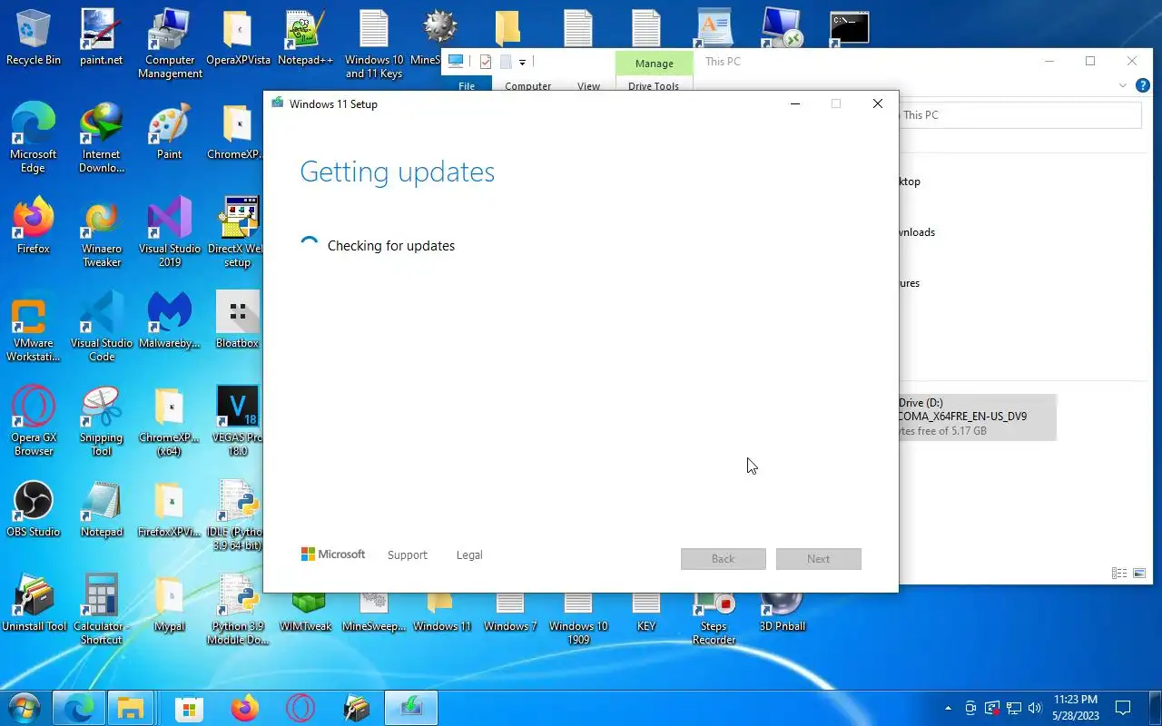Image resolution: width=1162 pixels, height=726 pixels.
Task: Select the Microsoft Edge desktop shortcut
Action: pos(34,138)
